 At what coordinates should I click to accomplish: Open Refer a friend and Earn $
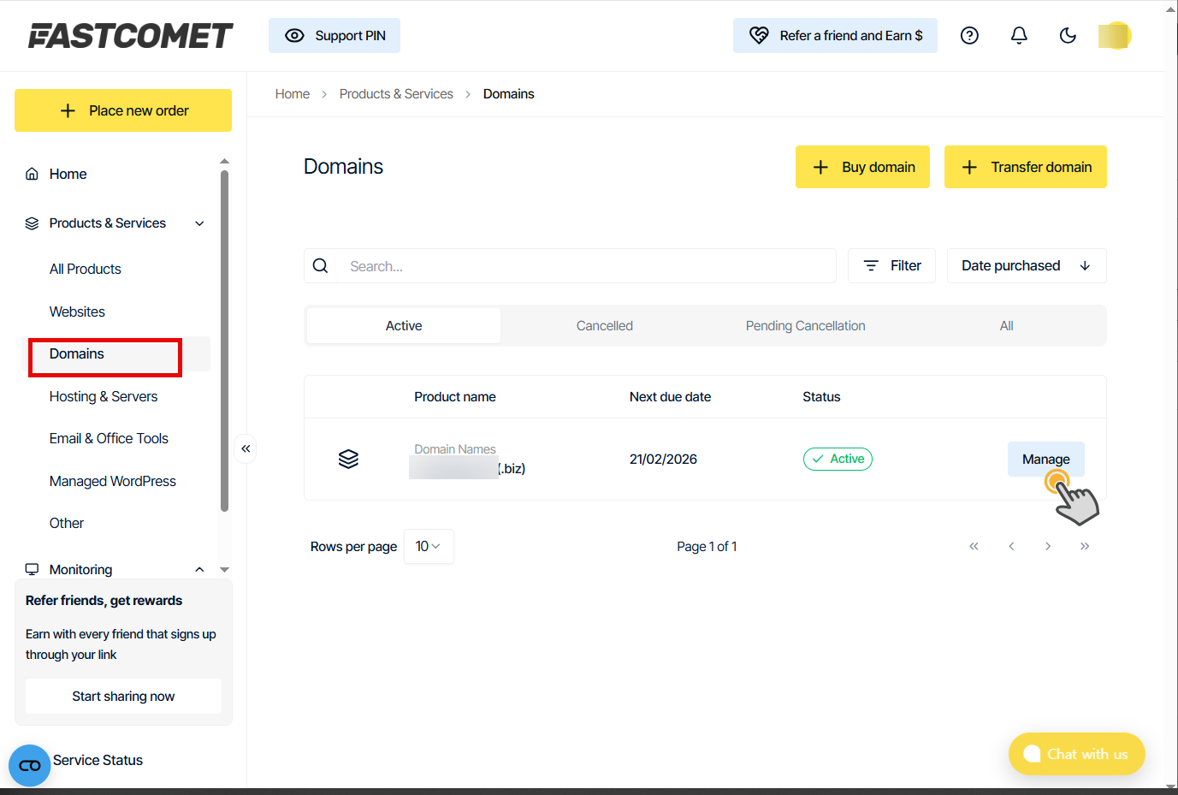pyautogui.click(x=835, y=35)
